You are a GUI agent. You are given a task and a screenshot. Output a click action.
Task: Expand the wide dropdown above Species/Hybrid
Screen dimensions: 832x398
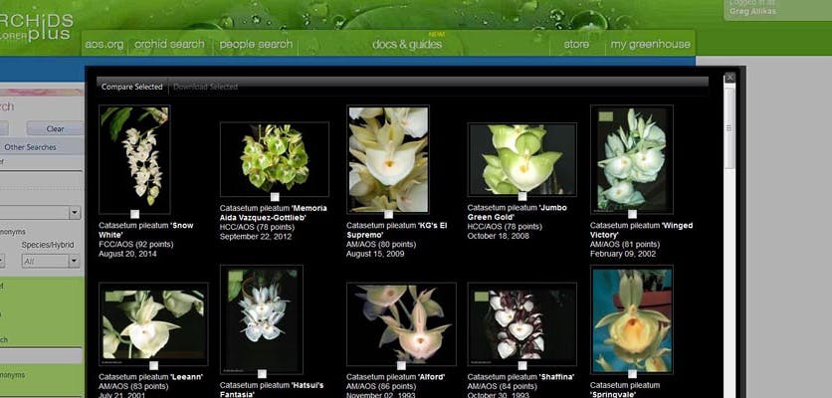(x=75, y=213)
